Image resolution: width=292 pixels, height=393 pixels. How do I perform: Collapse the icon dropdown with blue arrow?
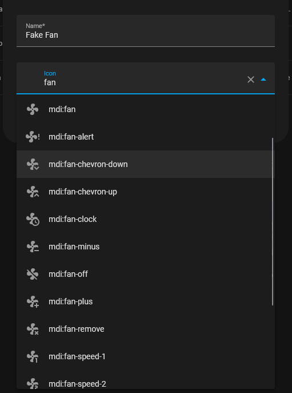pyautogui.click(x=263, y=80)
